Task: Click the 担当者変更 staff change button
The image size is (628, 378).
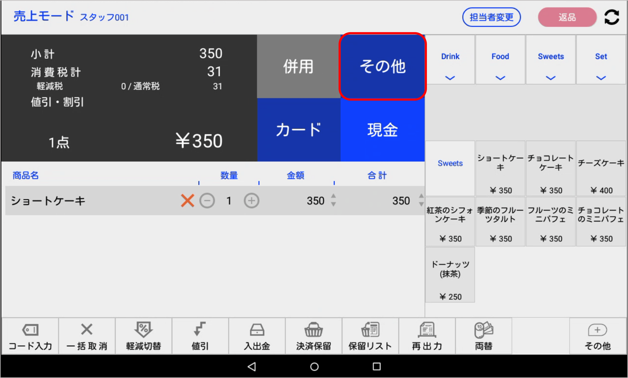Action: 491,17
